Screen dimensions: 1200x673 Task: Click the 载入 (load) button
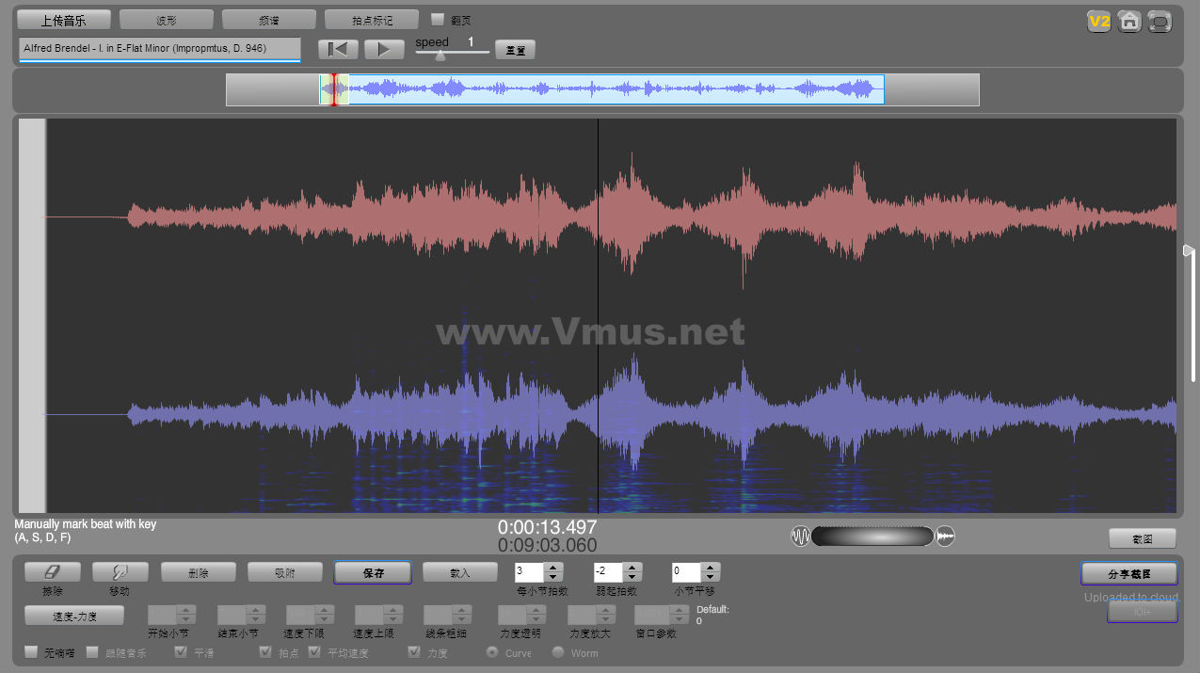[x=460, y=572]
